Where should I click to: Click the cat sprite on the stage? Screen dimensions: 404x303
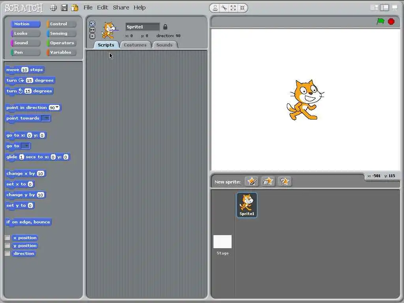click(305, 100)
